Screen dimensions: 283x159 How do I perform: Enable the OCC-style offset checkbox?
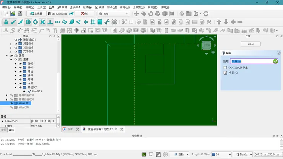(x=225, y=68)
